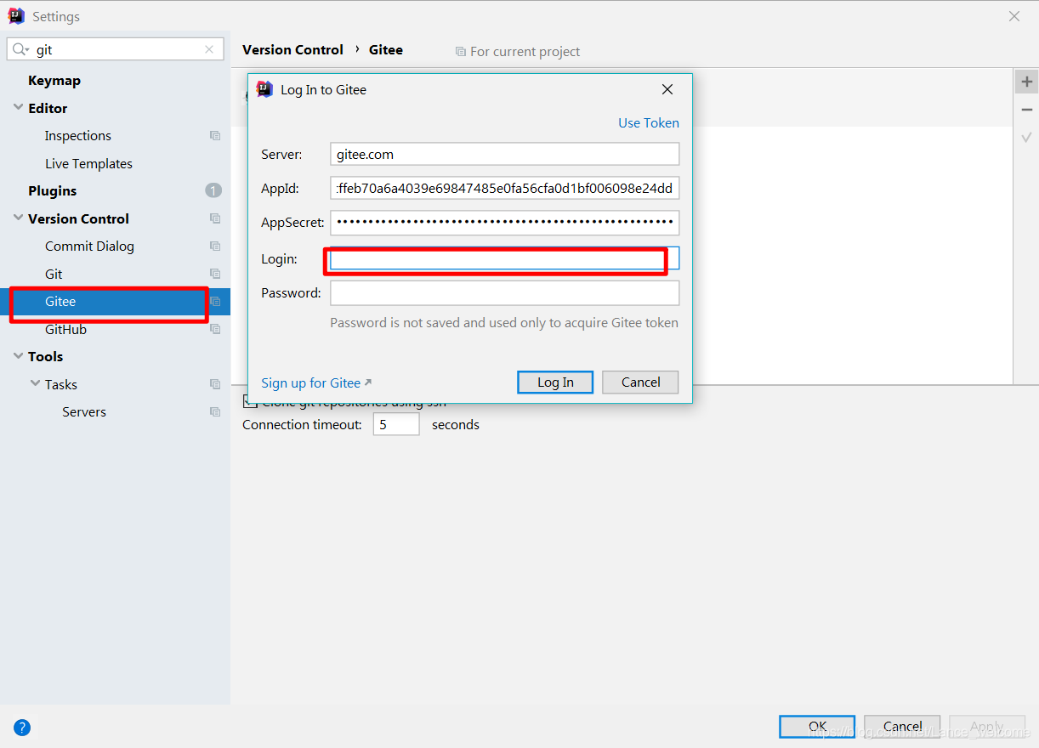Focus the settings search box
1039x748 pixels.
pyautogui.click(x=116, y=49)
